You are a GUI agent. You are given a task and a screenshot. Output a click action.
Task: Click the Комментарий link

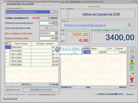(x=10, y=99)
